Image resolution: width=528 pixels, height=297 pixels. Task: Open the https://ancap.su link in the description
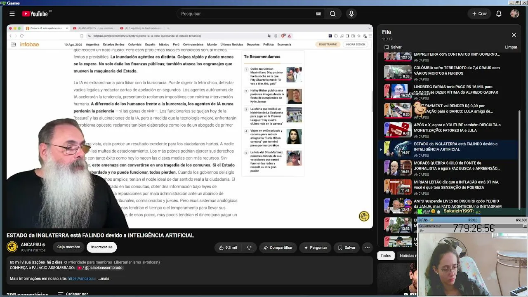point(82,278)
